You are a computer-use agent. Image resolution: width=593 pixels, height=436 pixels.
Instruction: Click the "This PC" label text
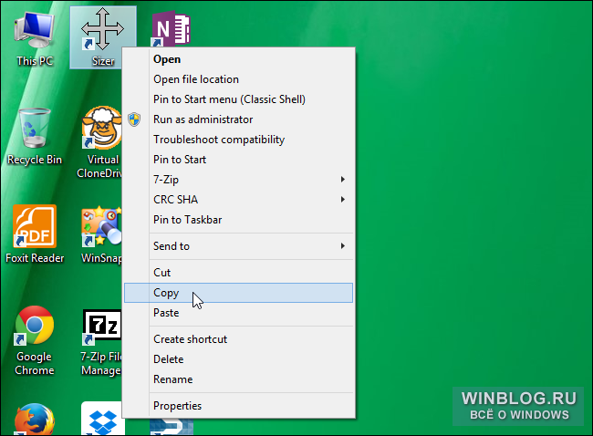point(35,61)
